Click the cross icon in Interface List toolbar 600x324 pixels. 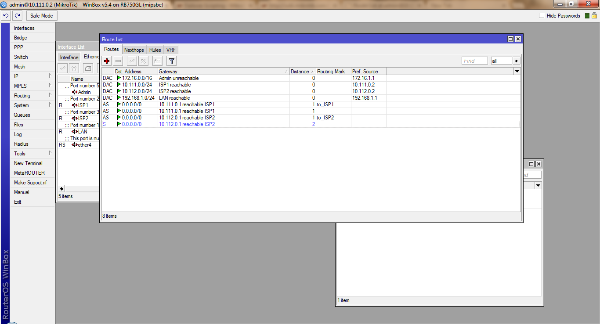[74, 68]
